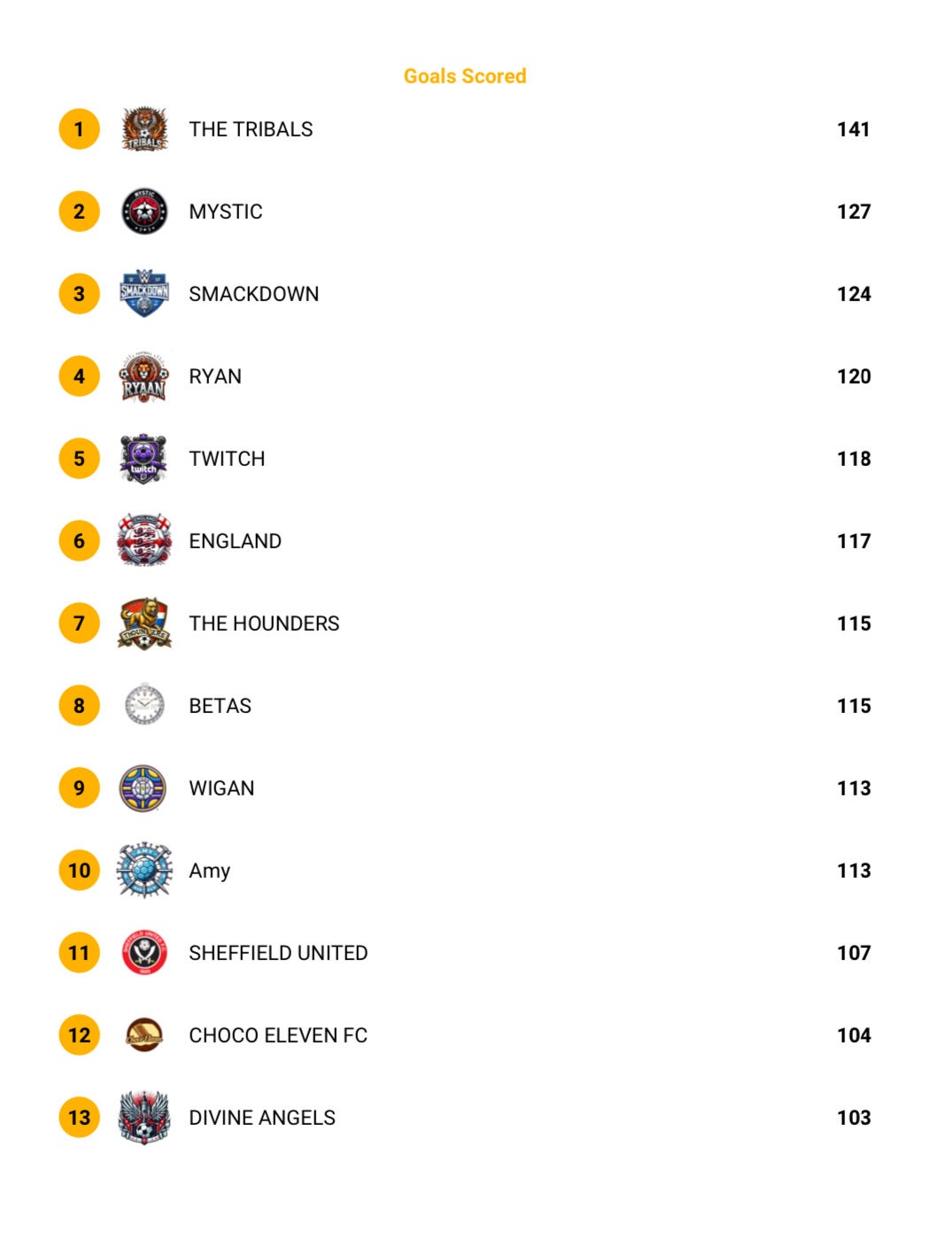Click the Ryan lion crest
The image size is (944, 1240).
point(144,376)
